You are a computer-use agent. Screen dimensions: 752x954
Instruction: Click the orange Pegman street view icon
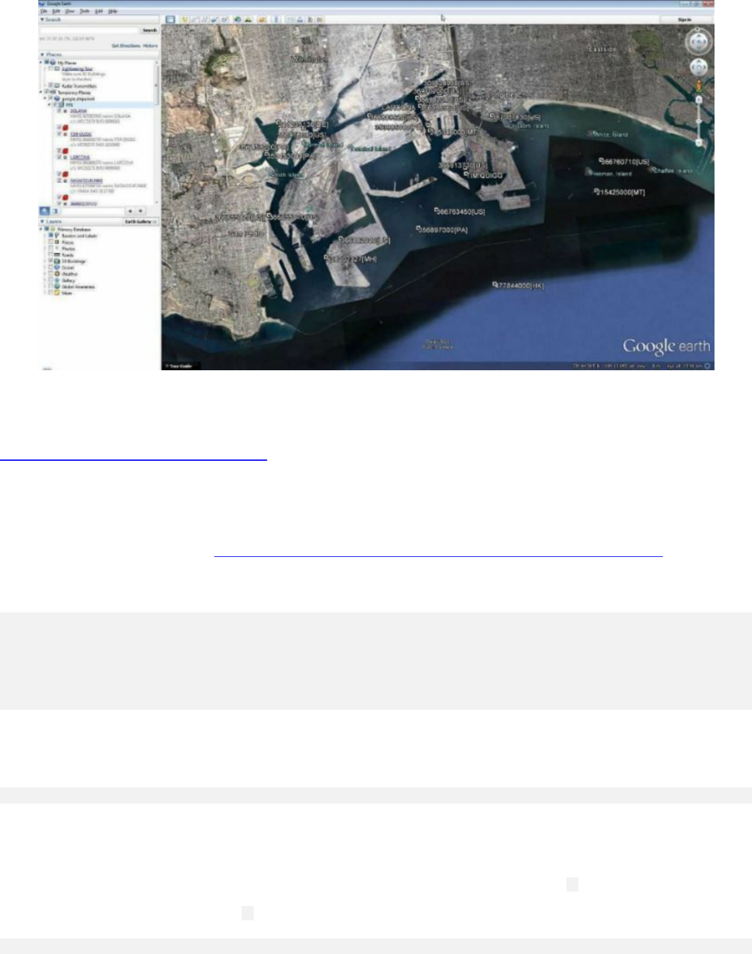click(699, 86)
